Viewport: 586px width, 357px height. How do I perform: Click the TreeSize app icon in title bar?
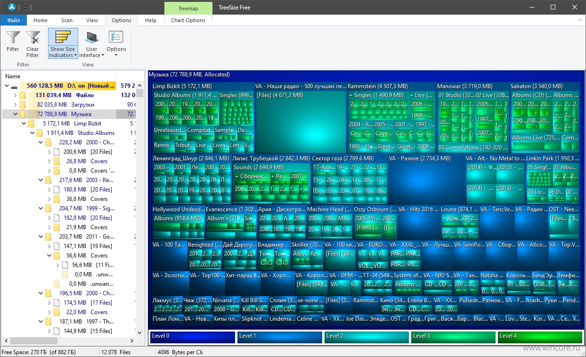click(12, 7)
